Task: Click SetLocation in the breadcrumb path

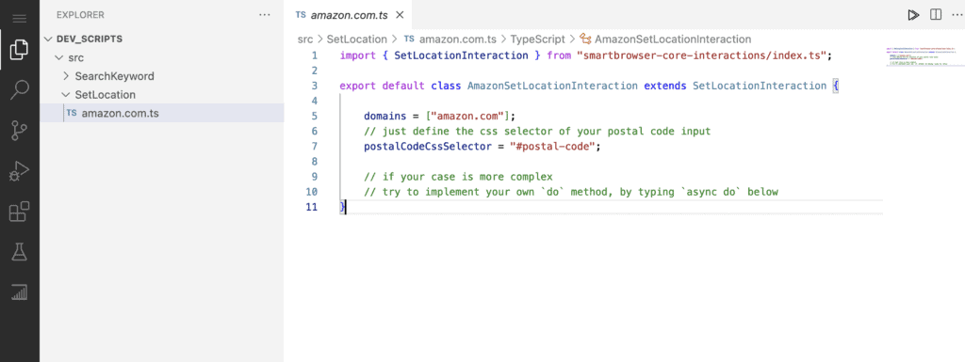Action: [357, 39]
